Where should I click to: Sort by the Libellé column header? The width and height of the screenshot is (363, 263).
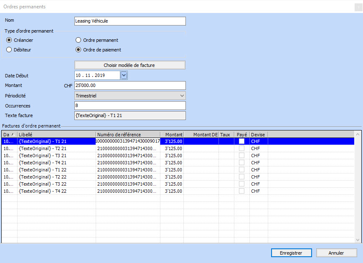tap(56, 135)
